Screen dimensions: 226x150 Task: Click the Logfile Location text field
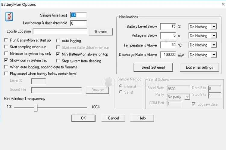click(60, 31)
